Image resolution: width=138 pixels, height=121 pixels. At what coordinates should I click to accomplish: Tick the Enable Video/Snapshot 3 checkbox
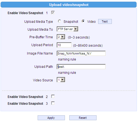point(53,103)
